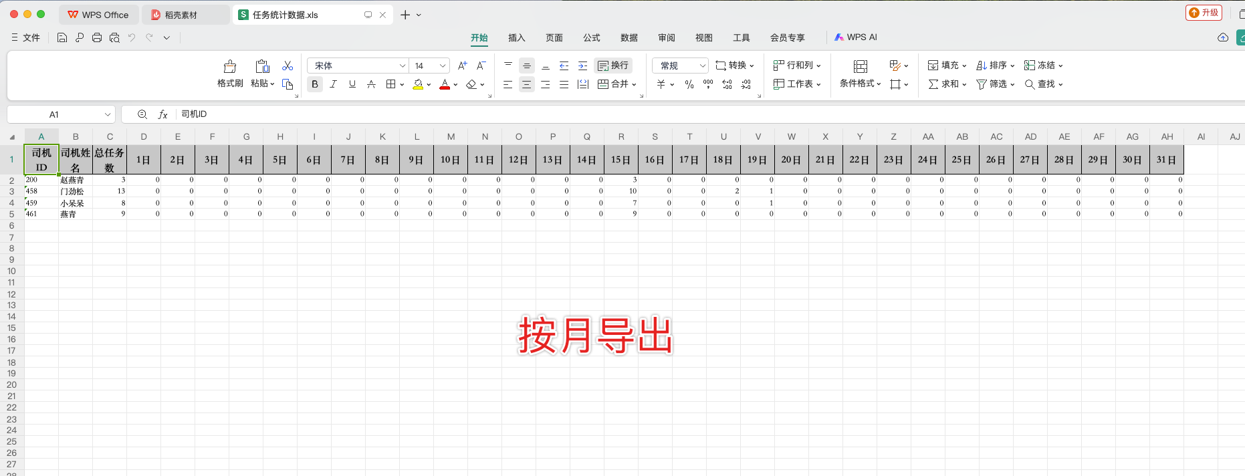
Task: Click the WPS AI button
Action: pos(856,37)
